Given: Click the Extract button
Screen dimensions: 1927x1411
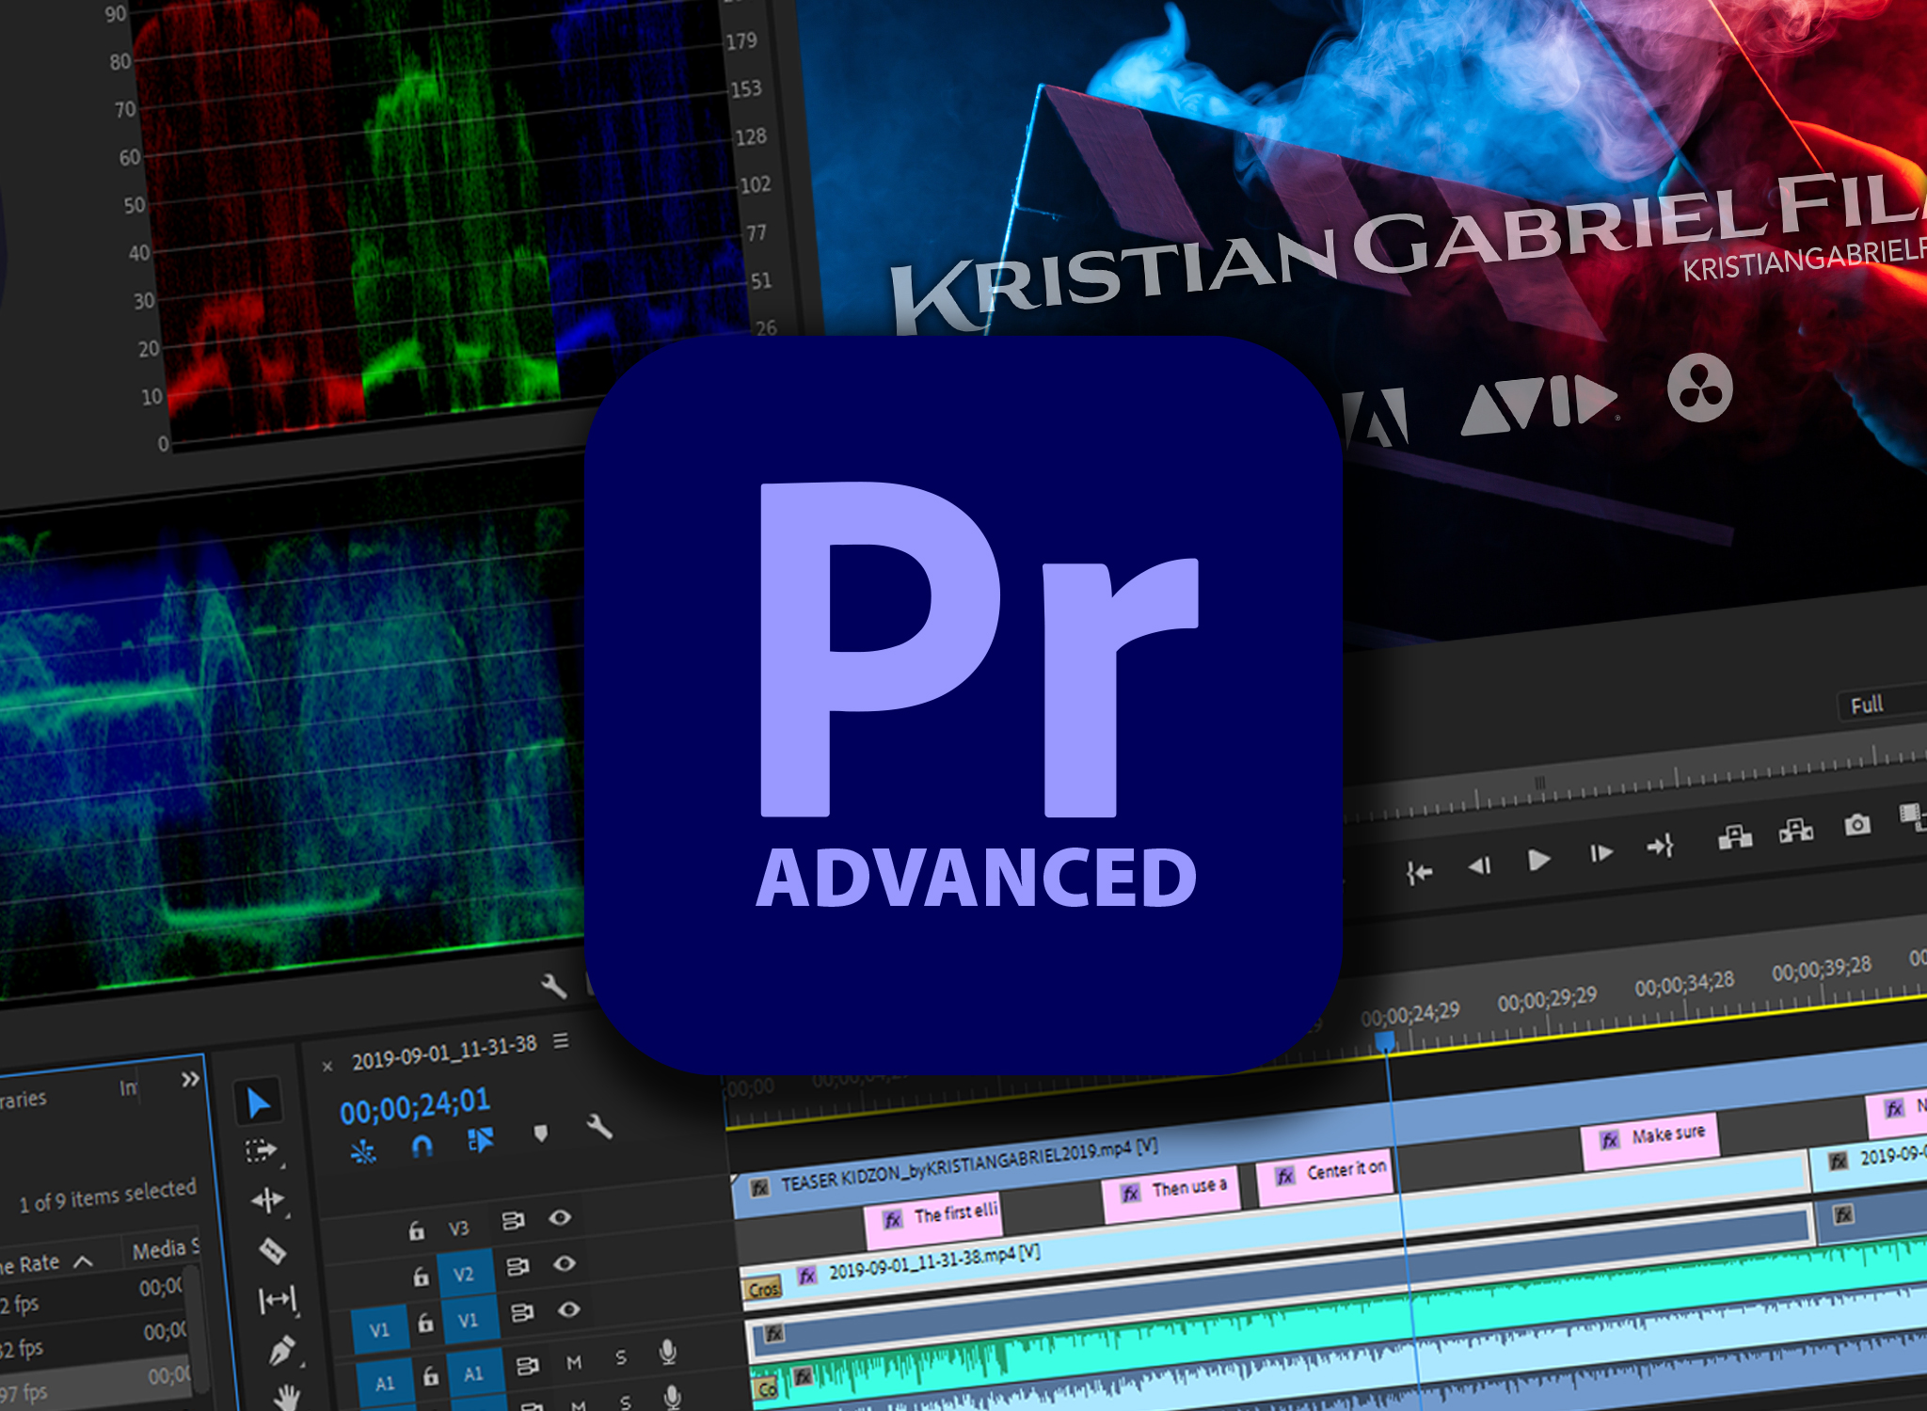Looking at the screenshot, I should [x=1795, y=831].
